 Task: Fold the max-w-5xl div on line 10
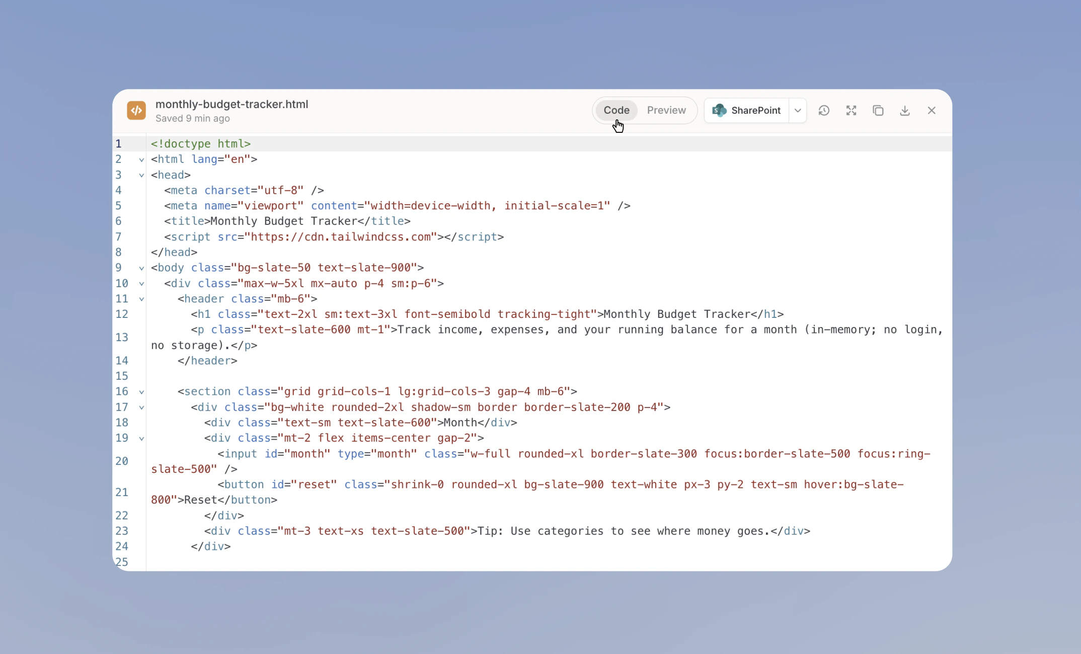point(141,284)
